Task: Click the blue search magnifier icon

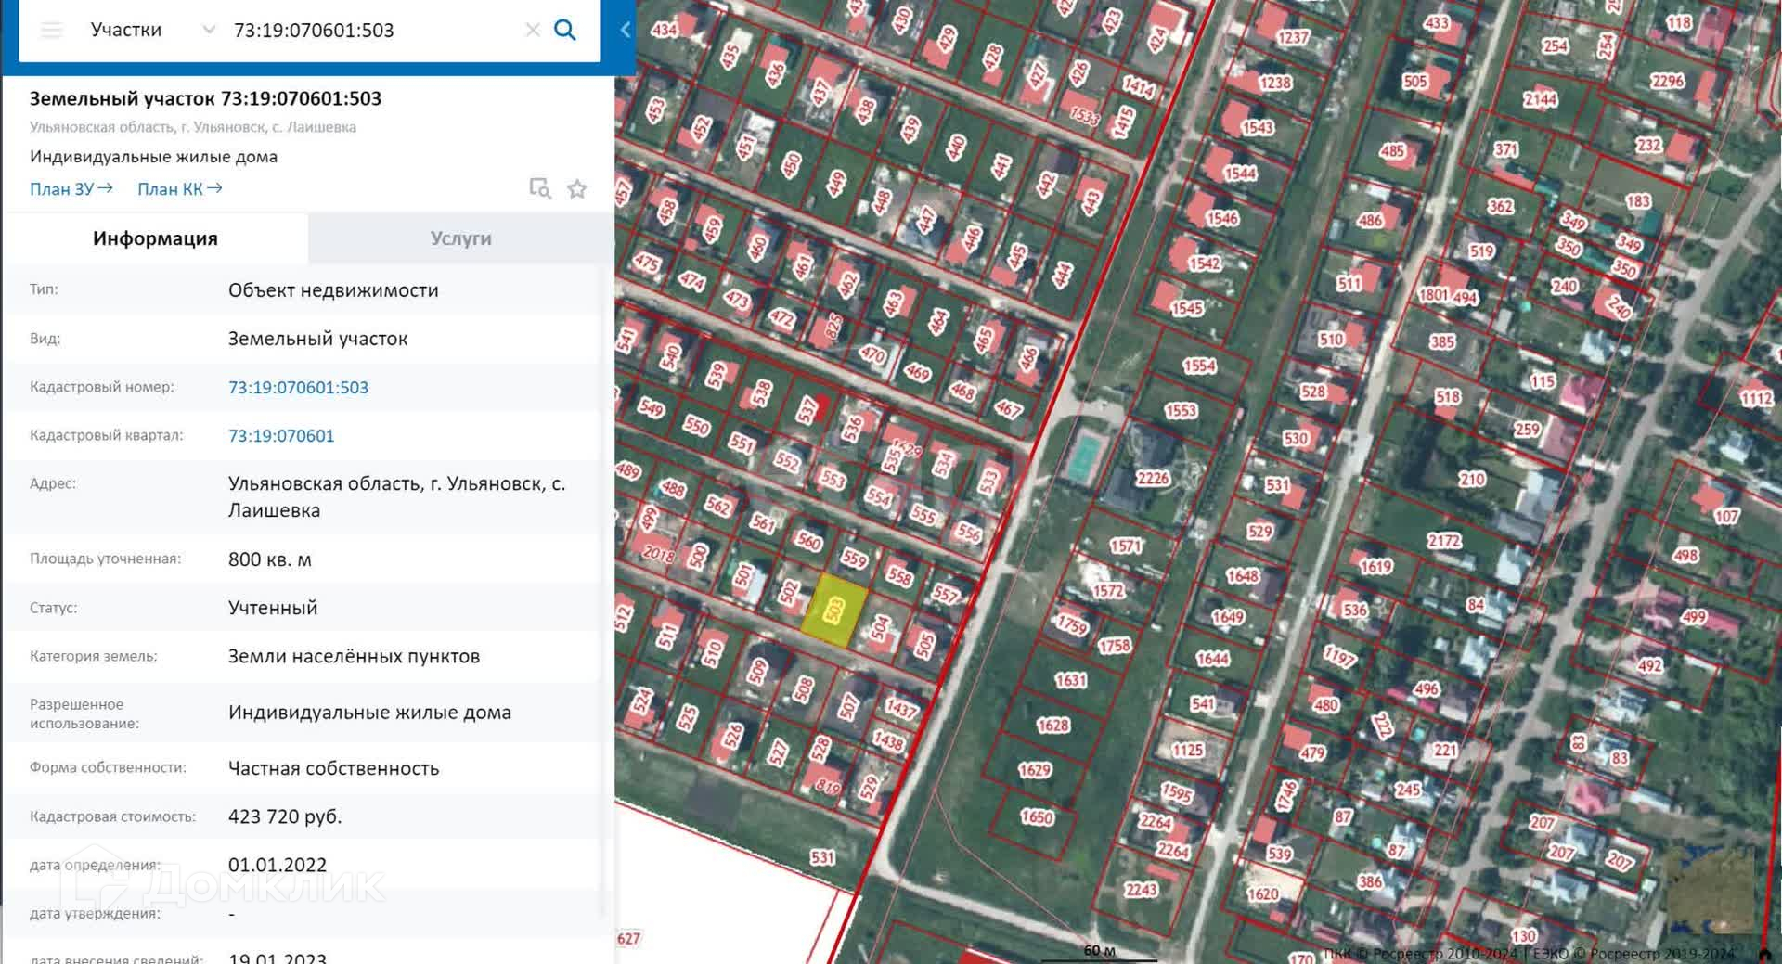Action: tap(564, 30)
